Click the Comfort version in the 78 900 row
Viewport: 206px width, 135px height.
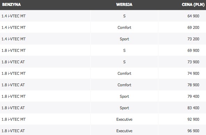(x=124, y=85)
